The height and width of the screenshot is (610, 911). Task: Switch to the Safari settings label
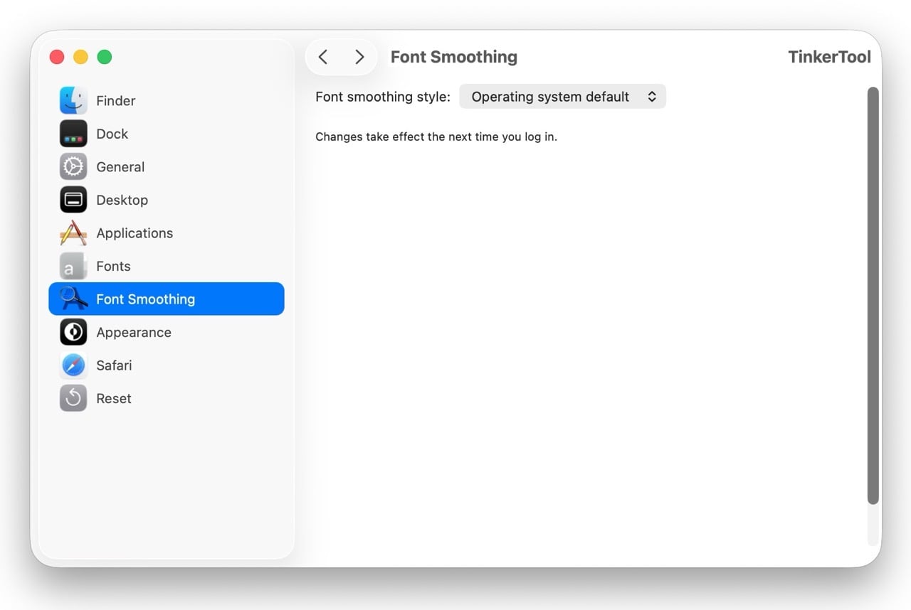(114, 365)
